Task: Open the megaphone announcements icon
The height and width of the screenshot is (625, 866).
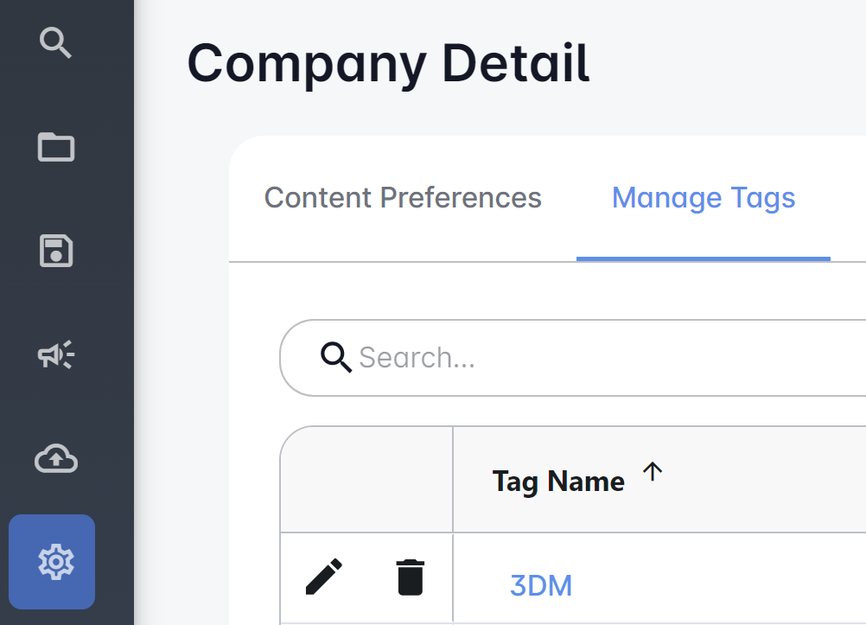Action: tap(56, 354)
